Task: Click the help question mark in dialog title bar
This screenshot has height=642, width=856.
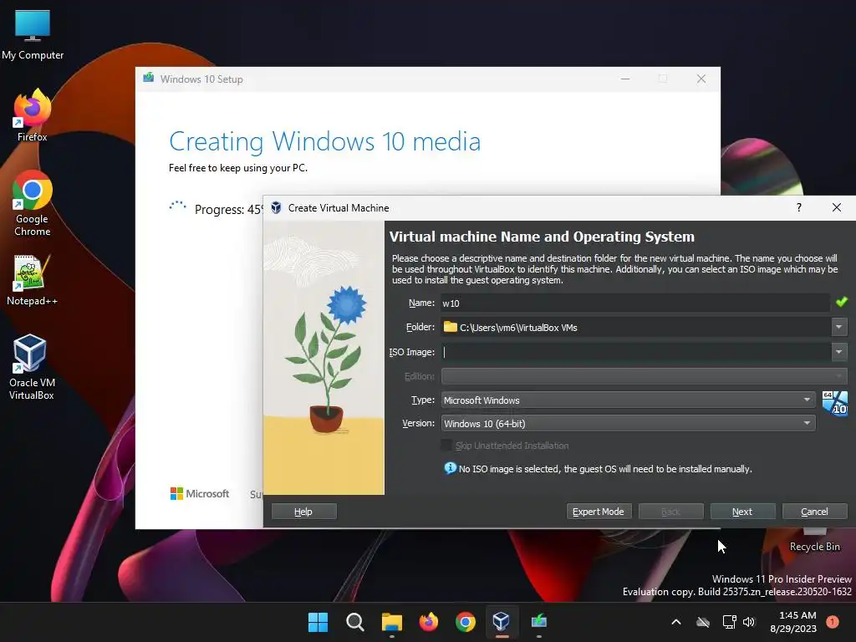Action: [798, 207]
